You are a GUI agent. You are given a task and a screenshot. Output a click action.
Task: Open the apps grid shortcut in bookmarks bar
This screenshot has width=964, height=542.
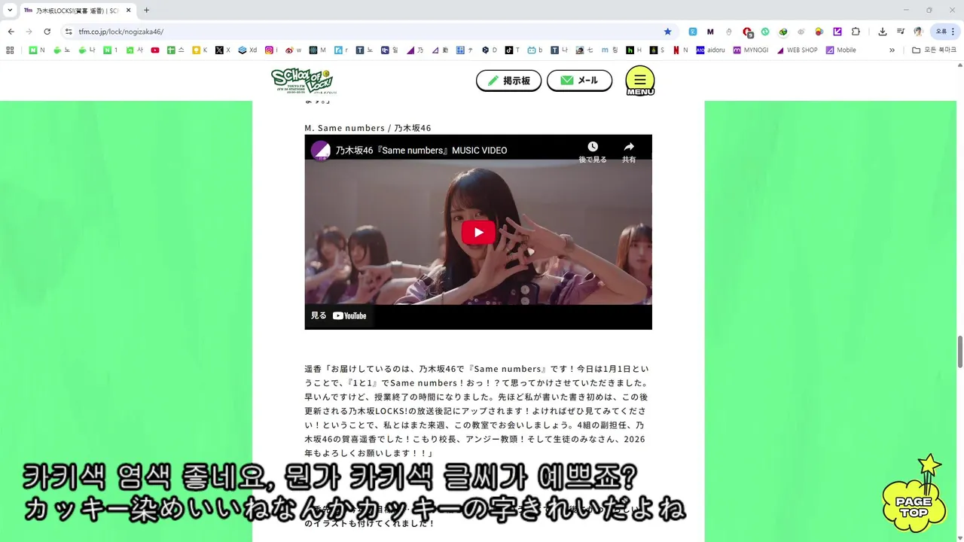pos(10,50)
